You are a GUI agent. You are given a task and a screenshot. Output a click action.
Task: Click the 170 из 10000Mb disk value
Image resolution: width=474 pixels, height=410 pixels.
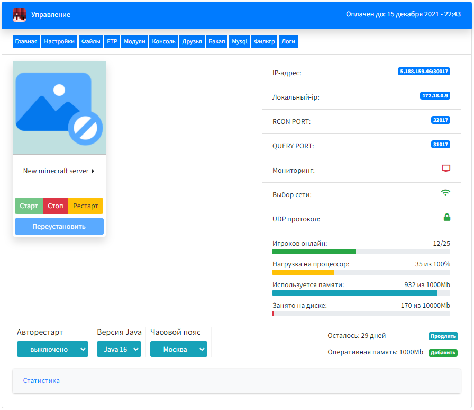(x=425, y=306)
